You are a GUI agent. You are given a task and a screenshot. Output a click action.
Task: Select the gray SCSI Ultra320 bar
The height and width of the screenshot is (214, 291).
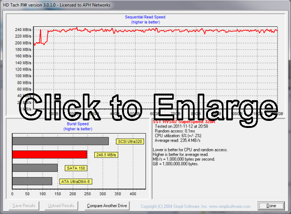tap(60, 141)
